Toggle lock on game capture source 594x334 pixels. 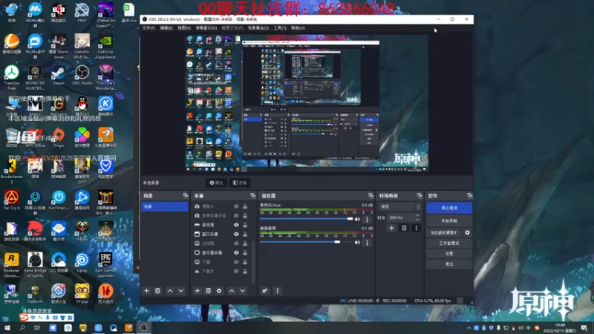(245, 225)
